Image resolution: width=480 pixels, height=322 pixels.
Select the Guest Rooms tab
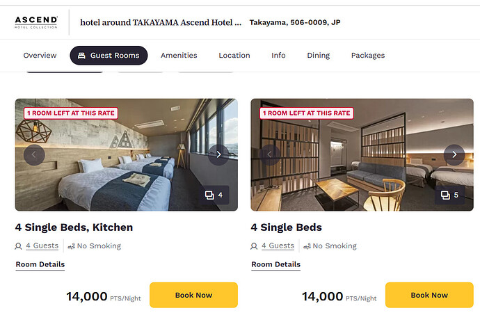(109, 56)
